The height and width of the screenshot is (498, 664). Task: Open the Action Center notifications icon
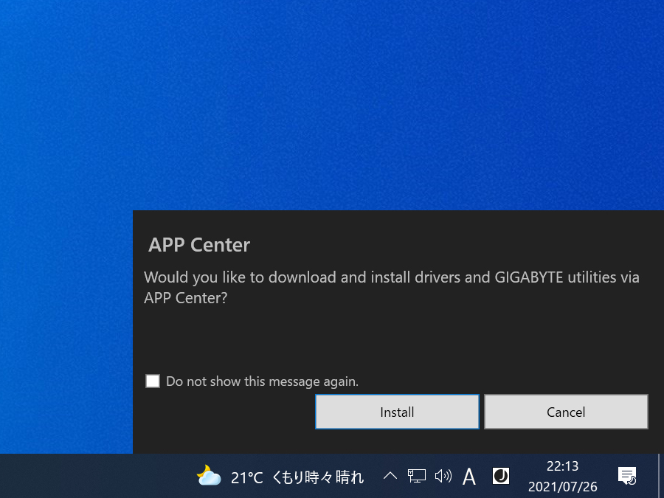[627, 476]
